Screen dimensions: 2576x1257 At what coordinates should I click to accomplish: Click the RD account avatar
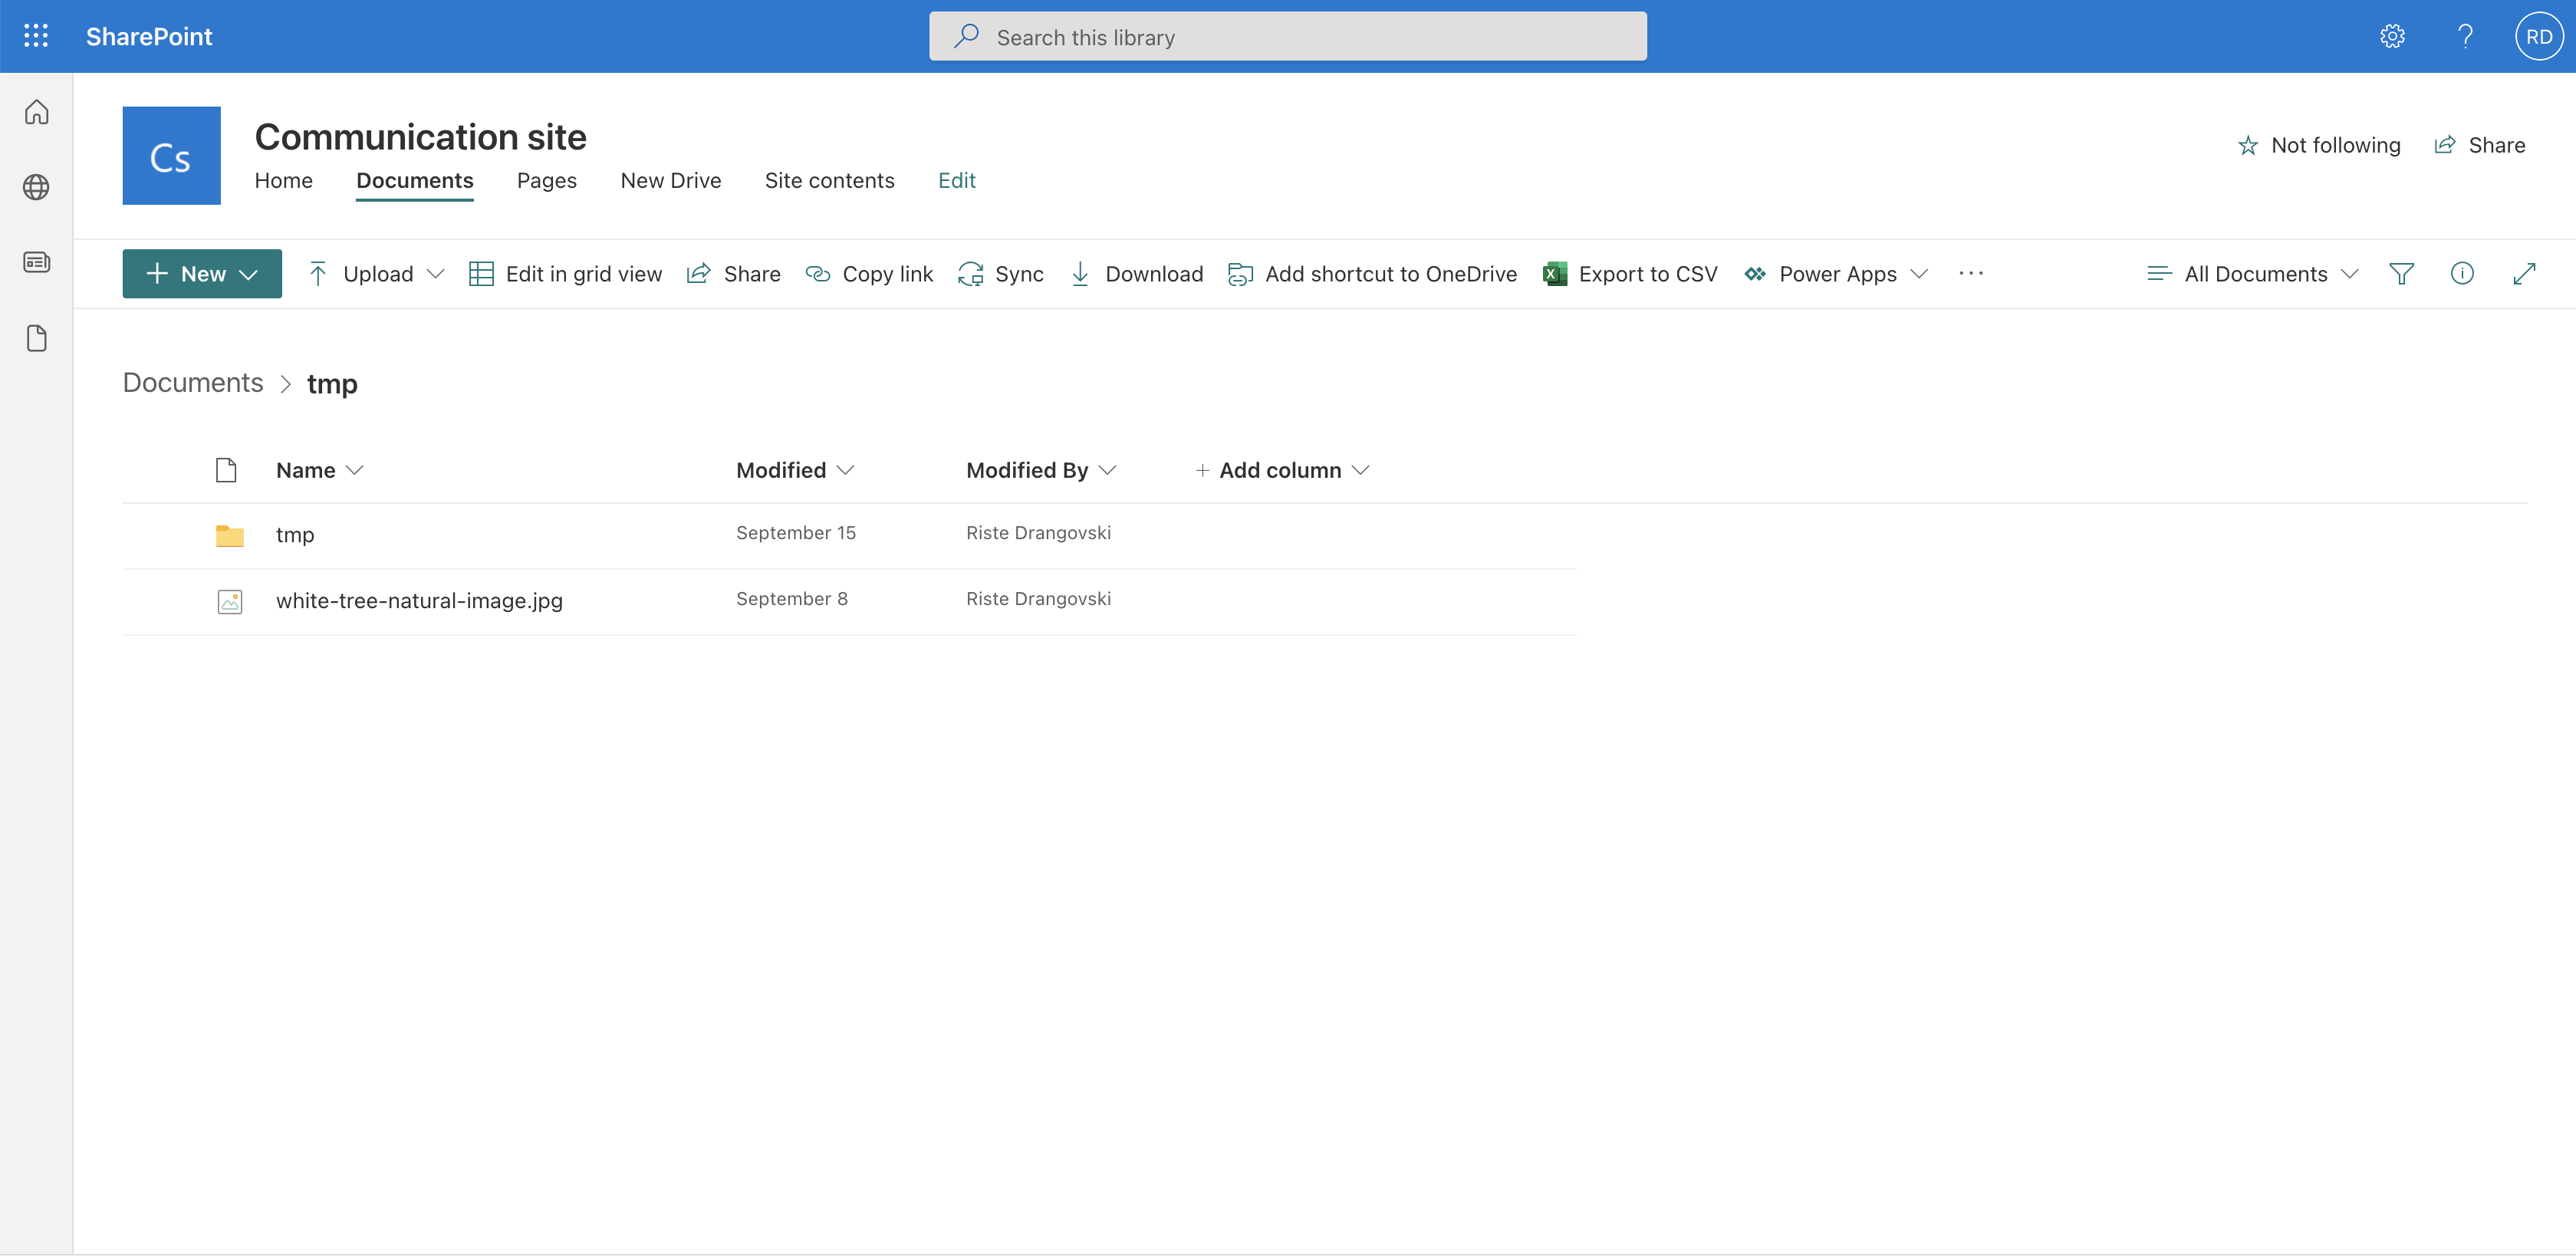2539,36
